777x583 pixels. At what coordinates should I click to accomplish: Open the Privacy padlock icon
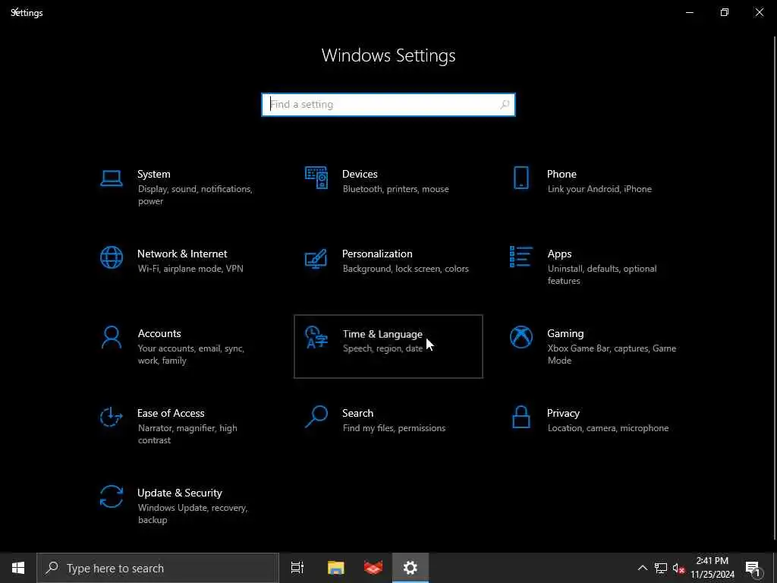pyautogui.click(x=521, y=417)
